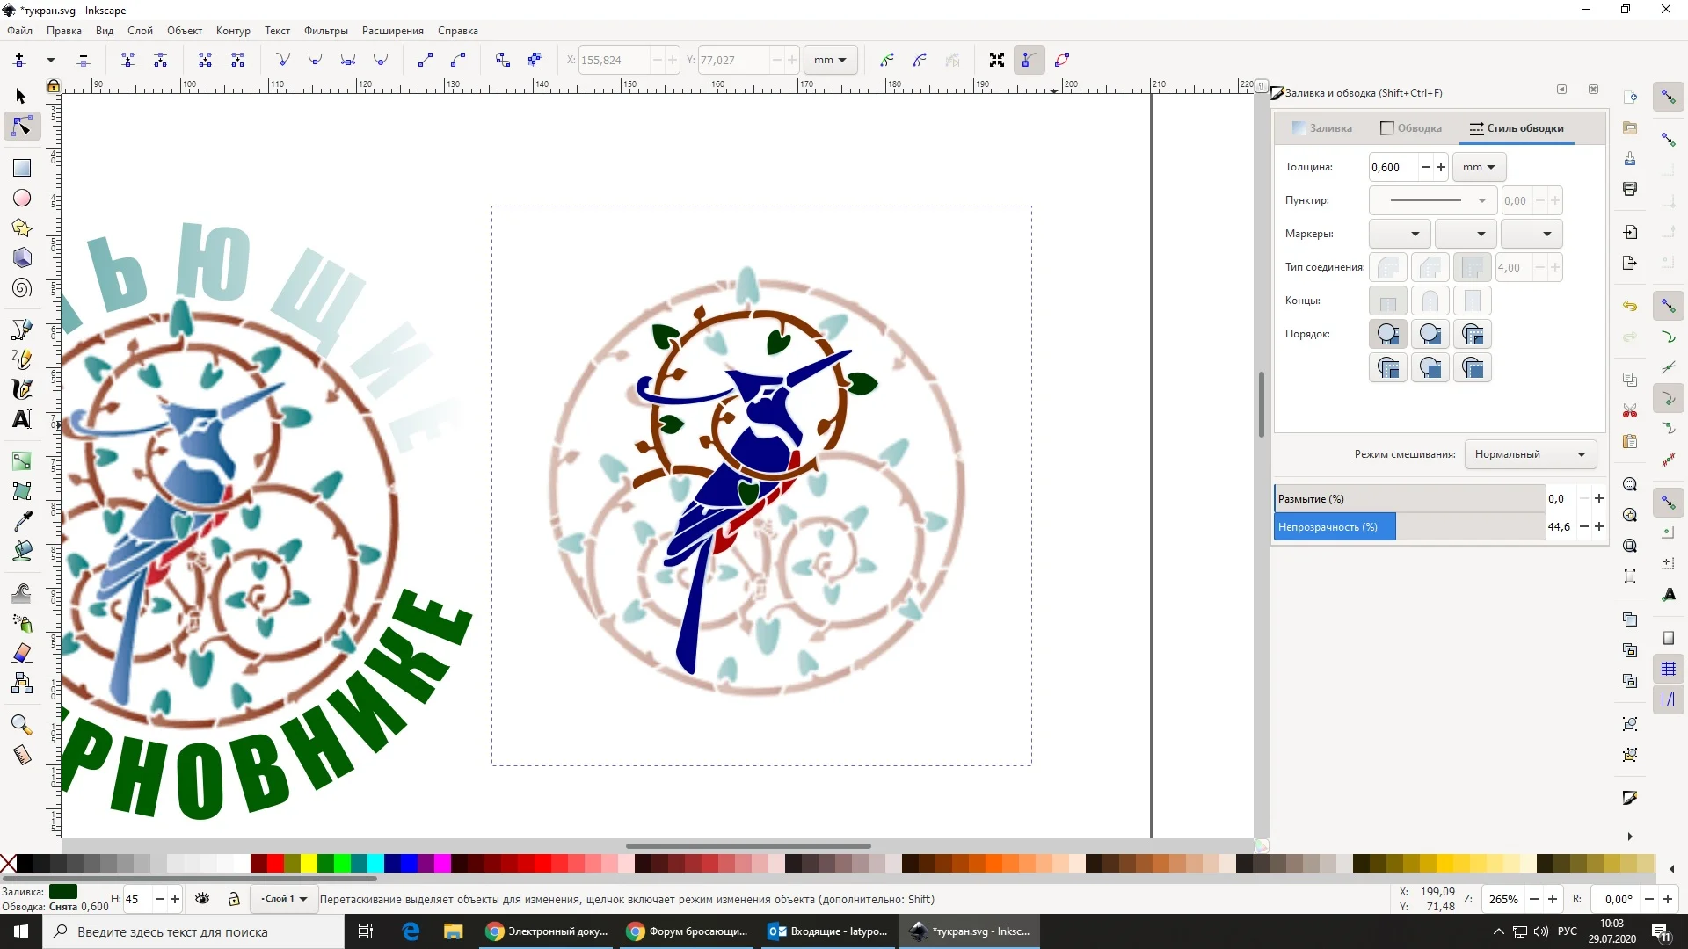Switch to the Заливка tab
Screen dimensions: 1688x949
click(1322, 128)
